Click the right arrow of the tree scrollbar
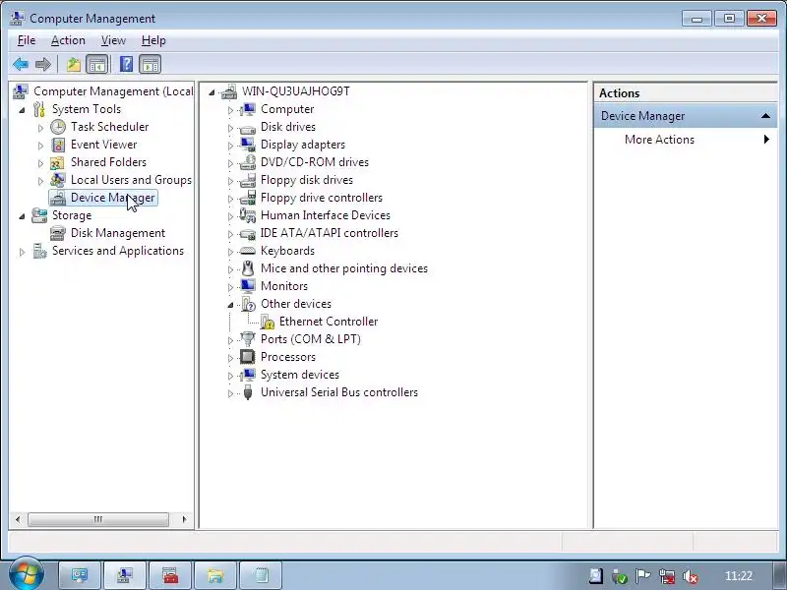 click(x=184, y=519)
